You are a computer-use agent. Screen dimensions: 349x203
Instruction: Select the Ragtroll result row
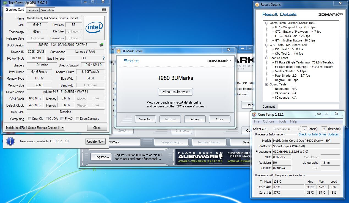pyautogui.click(x=287, y=80)
